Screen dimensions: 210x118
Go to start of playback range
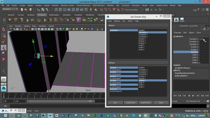coord(175,96)
